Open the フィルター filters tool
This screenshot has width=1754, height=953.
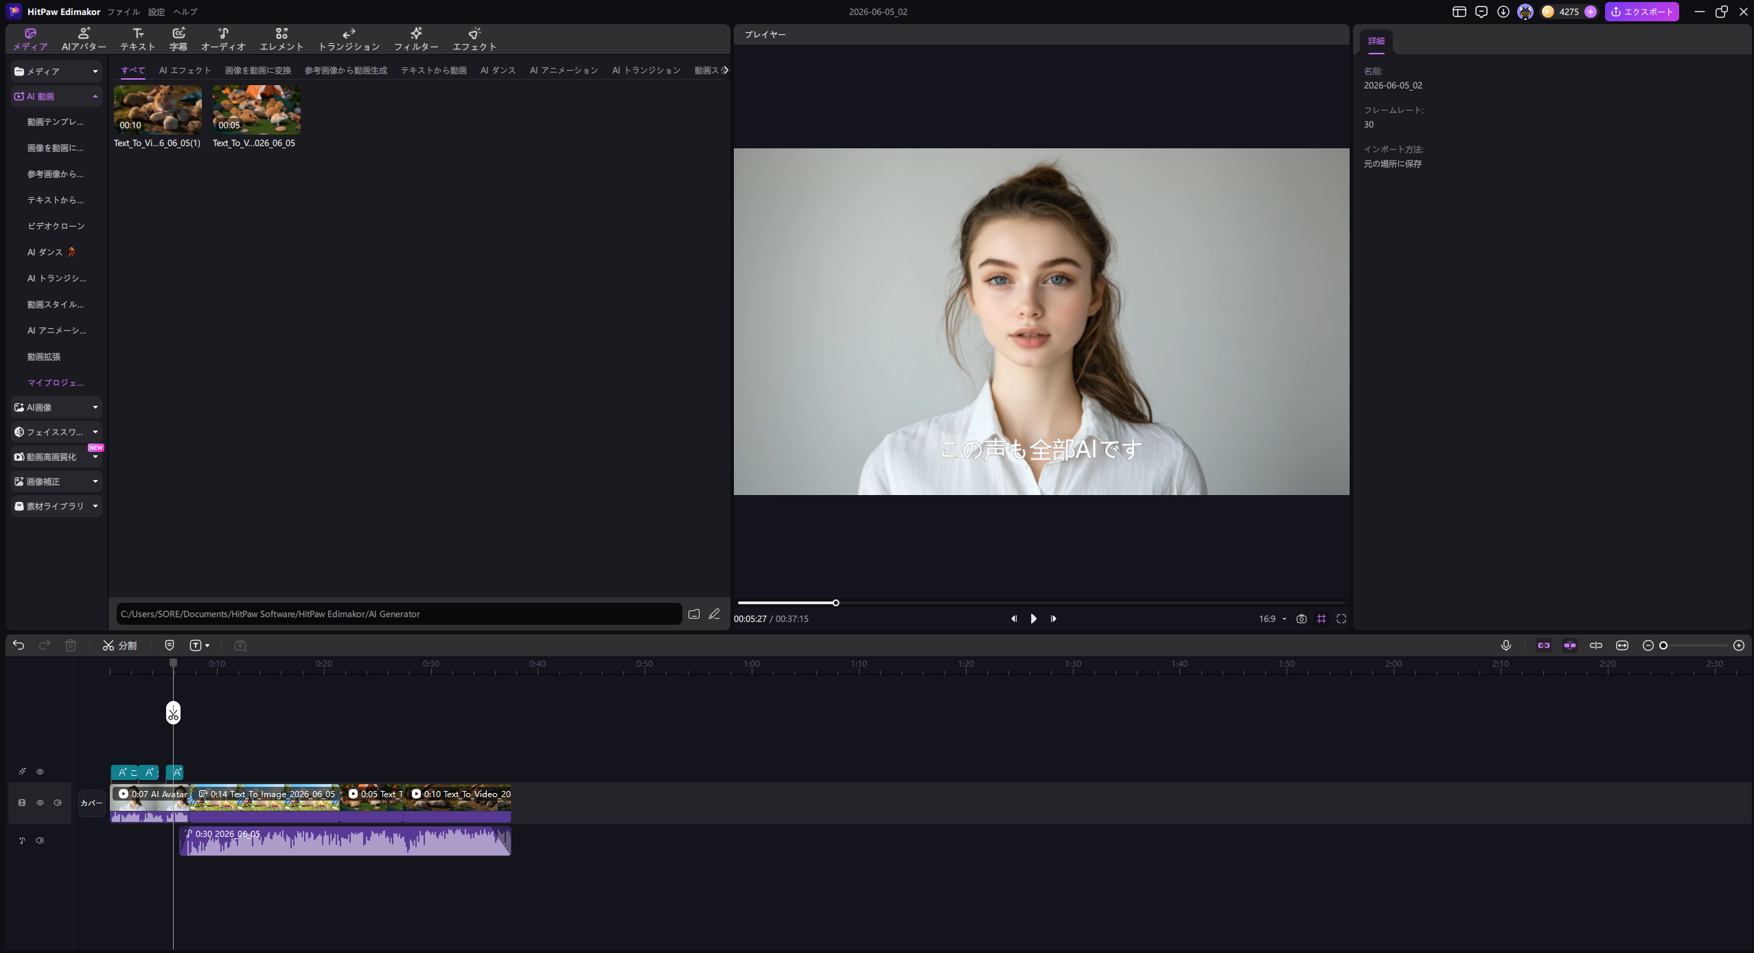coord(416,39)
